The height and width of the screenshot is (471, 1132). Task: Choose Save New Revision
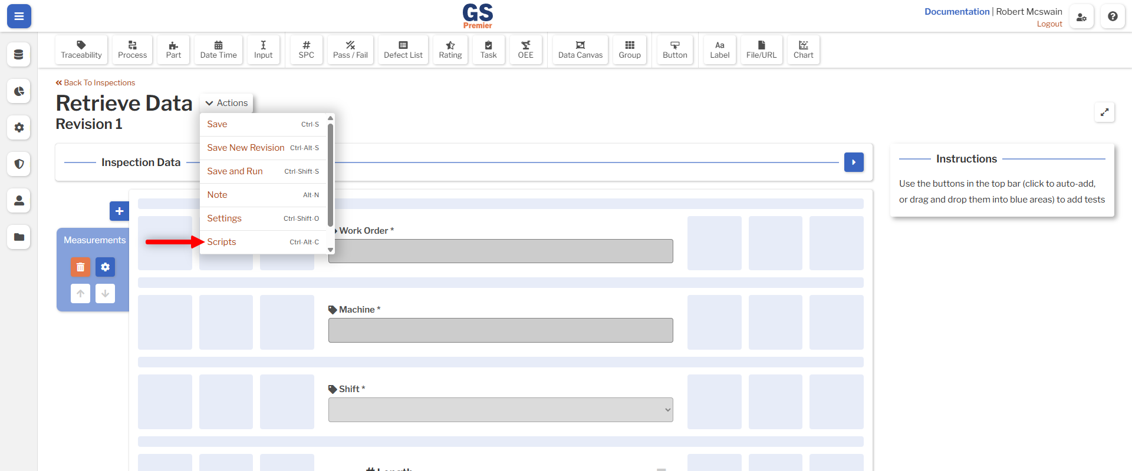tap(263, 148)
